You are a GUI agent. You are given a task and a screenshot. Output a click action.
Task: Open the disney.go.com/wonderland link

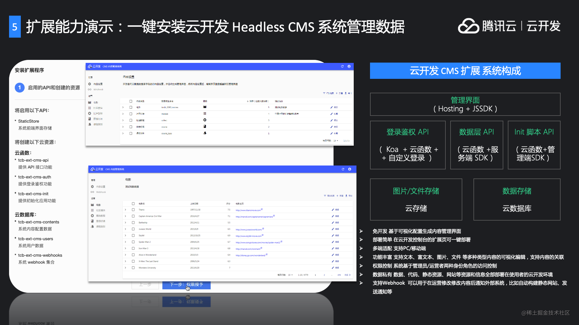click(251, 255)
